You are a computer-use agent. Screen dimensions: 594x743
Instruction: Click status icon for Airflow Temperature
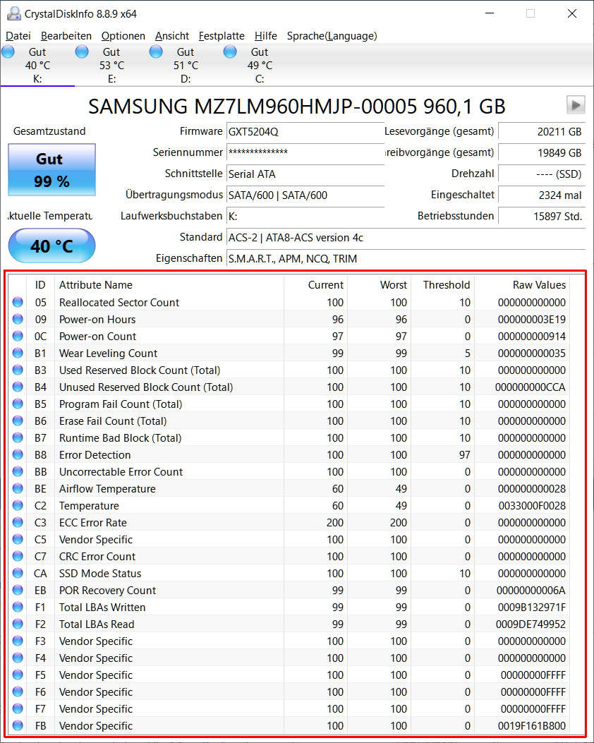pos(18,488)
